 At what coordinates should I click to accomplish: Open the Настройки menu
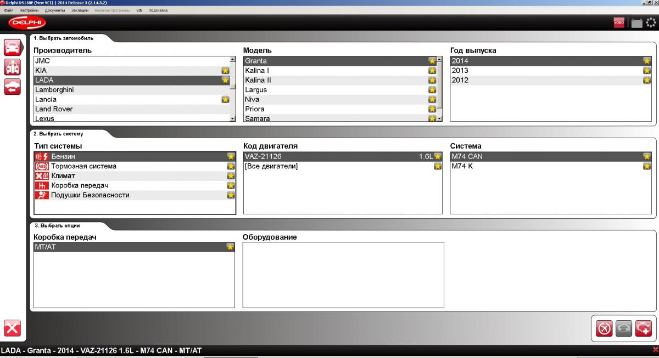(29, 10)
